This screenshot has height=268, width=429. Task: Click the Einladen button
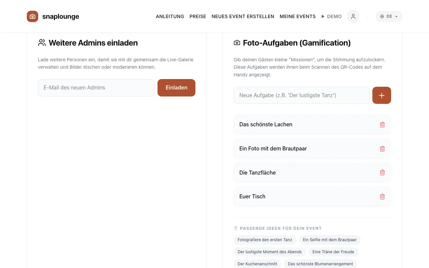pos(176,88)
